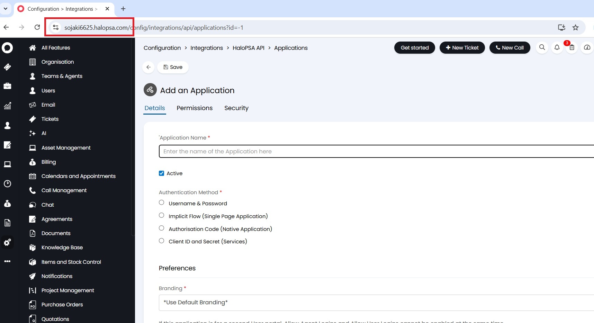This screenshot has height=323, width=594.
Task: Click the New Ticket button
Action: (462, 47)
